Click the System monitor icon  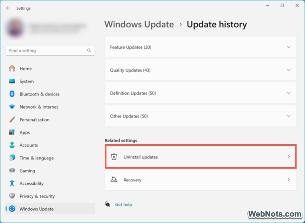12,81
